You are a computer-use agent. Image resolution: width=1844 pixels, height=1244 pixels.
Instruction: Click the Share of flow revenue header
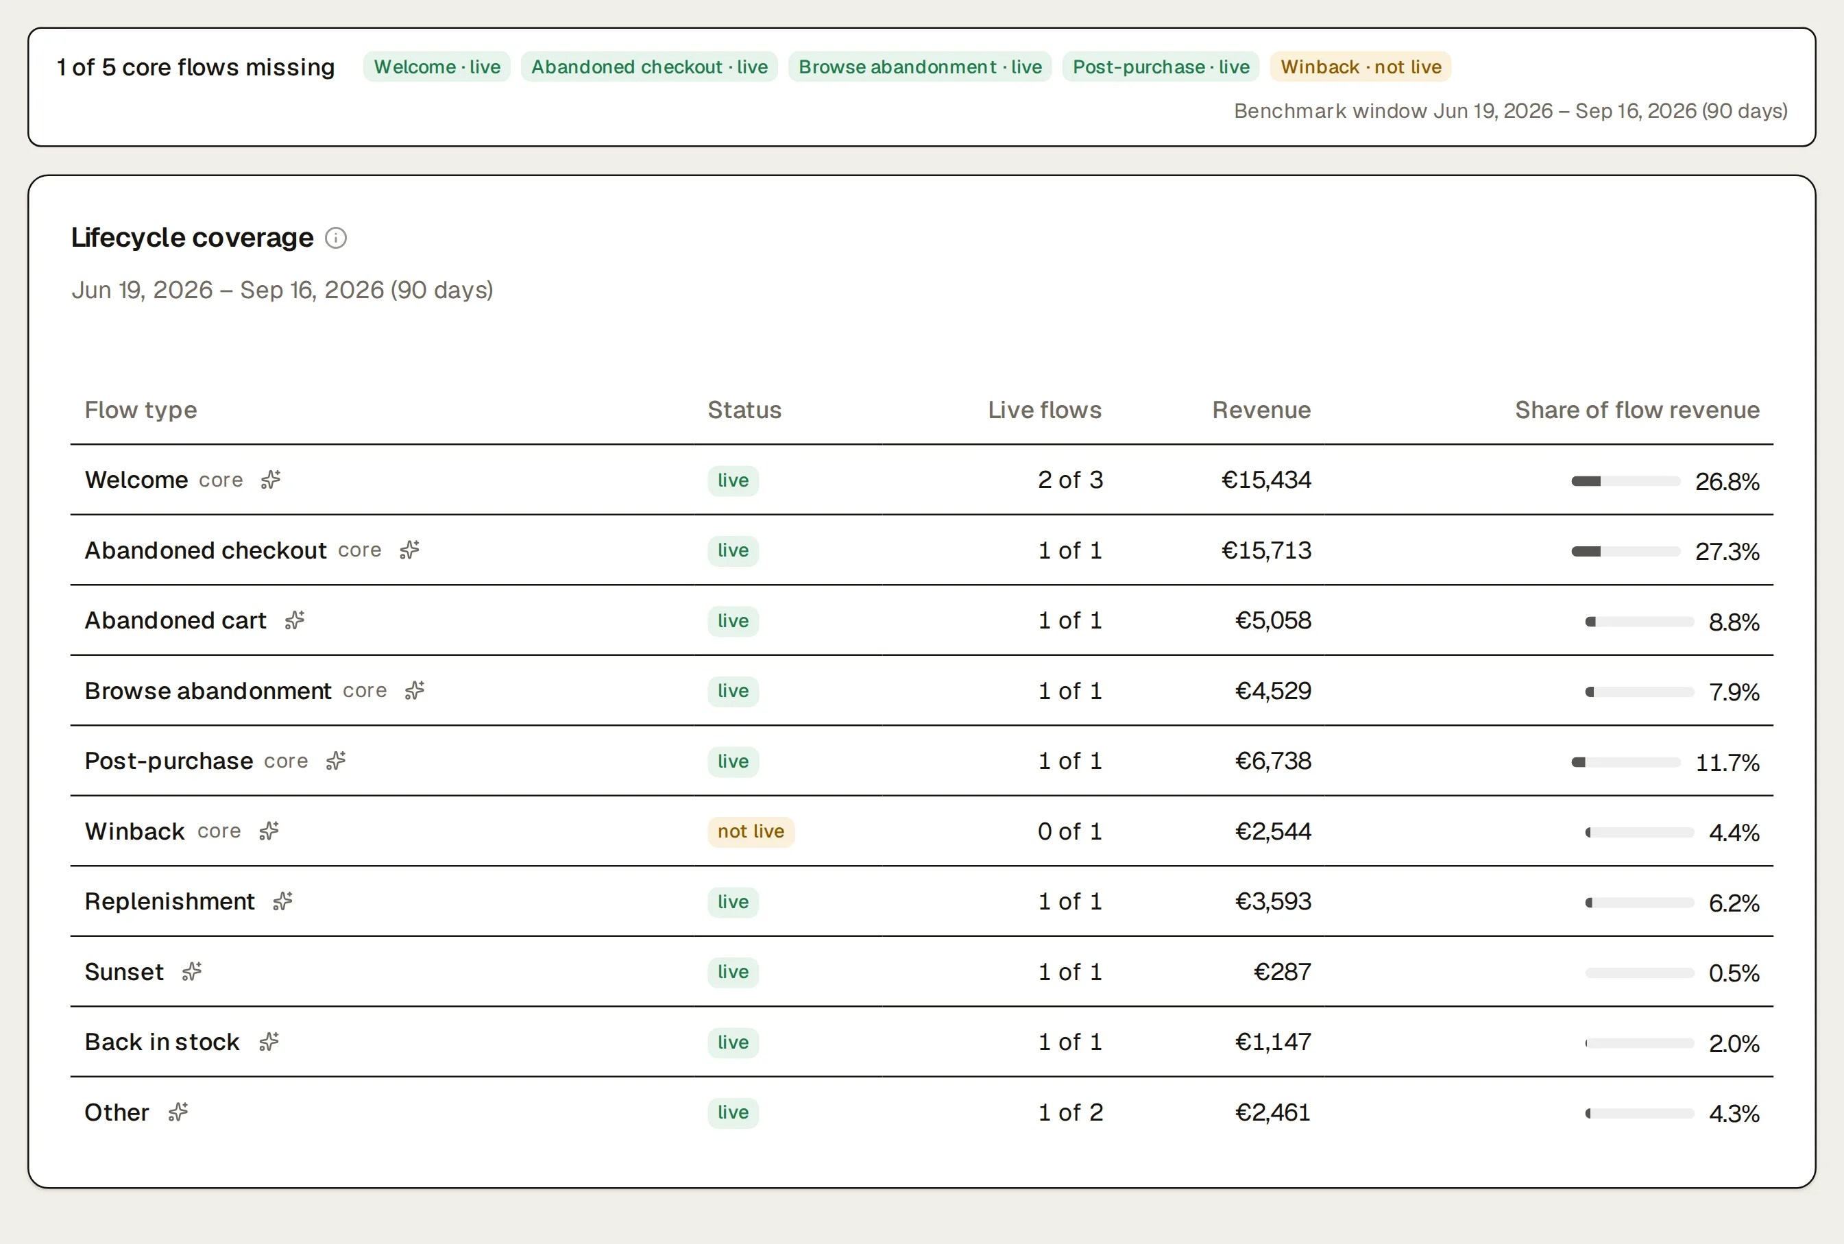point(1637,410)
